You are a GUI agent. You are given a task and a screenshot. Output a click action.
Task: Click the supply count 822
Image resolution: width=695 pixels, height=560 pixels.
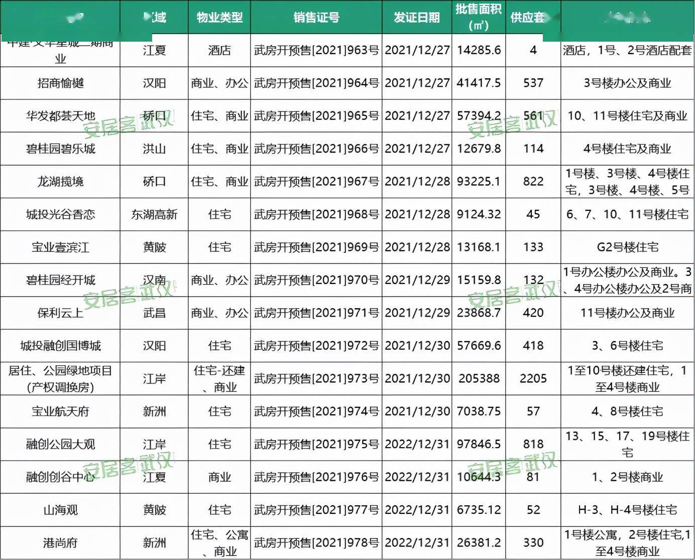[x=533, y=182]
